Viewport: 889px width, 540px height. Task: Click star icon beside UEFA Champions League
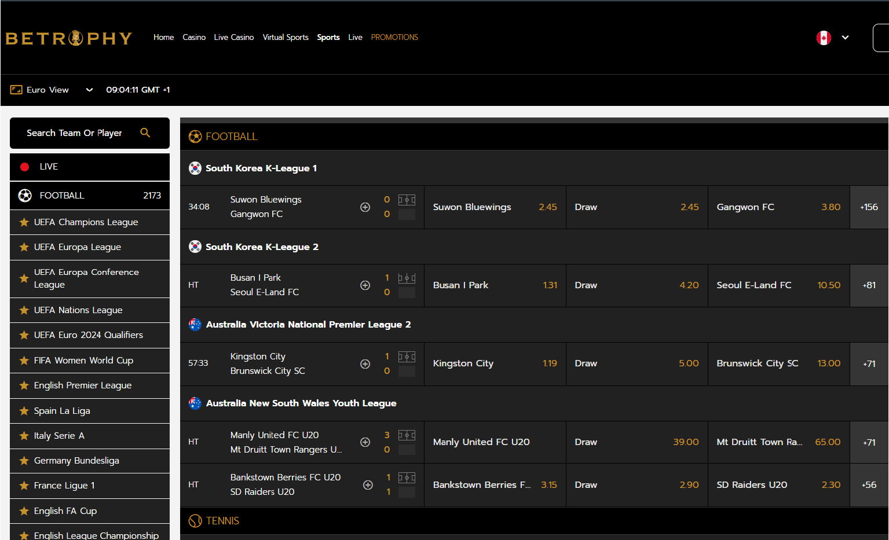coord(24,222)
